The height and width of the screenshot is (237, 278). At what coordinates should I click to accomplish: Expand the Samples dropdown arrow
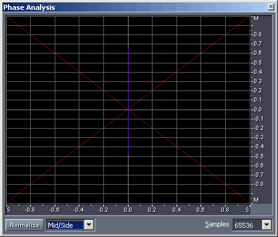pyautogui.click(x=267, y=225)
